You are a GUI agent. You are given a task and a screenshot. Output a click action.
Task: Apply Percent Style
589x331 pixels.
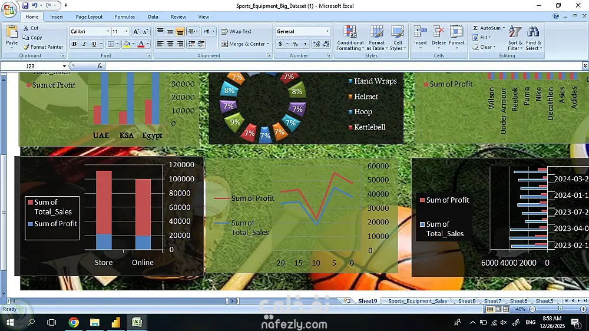click(x=295, y=44)
